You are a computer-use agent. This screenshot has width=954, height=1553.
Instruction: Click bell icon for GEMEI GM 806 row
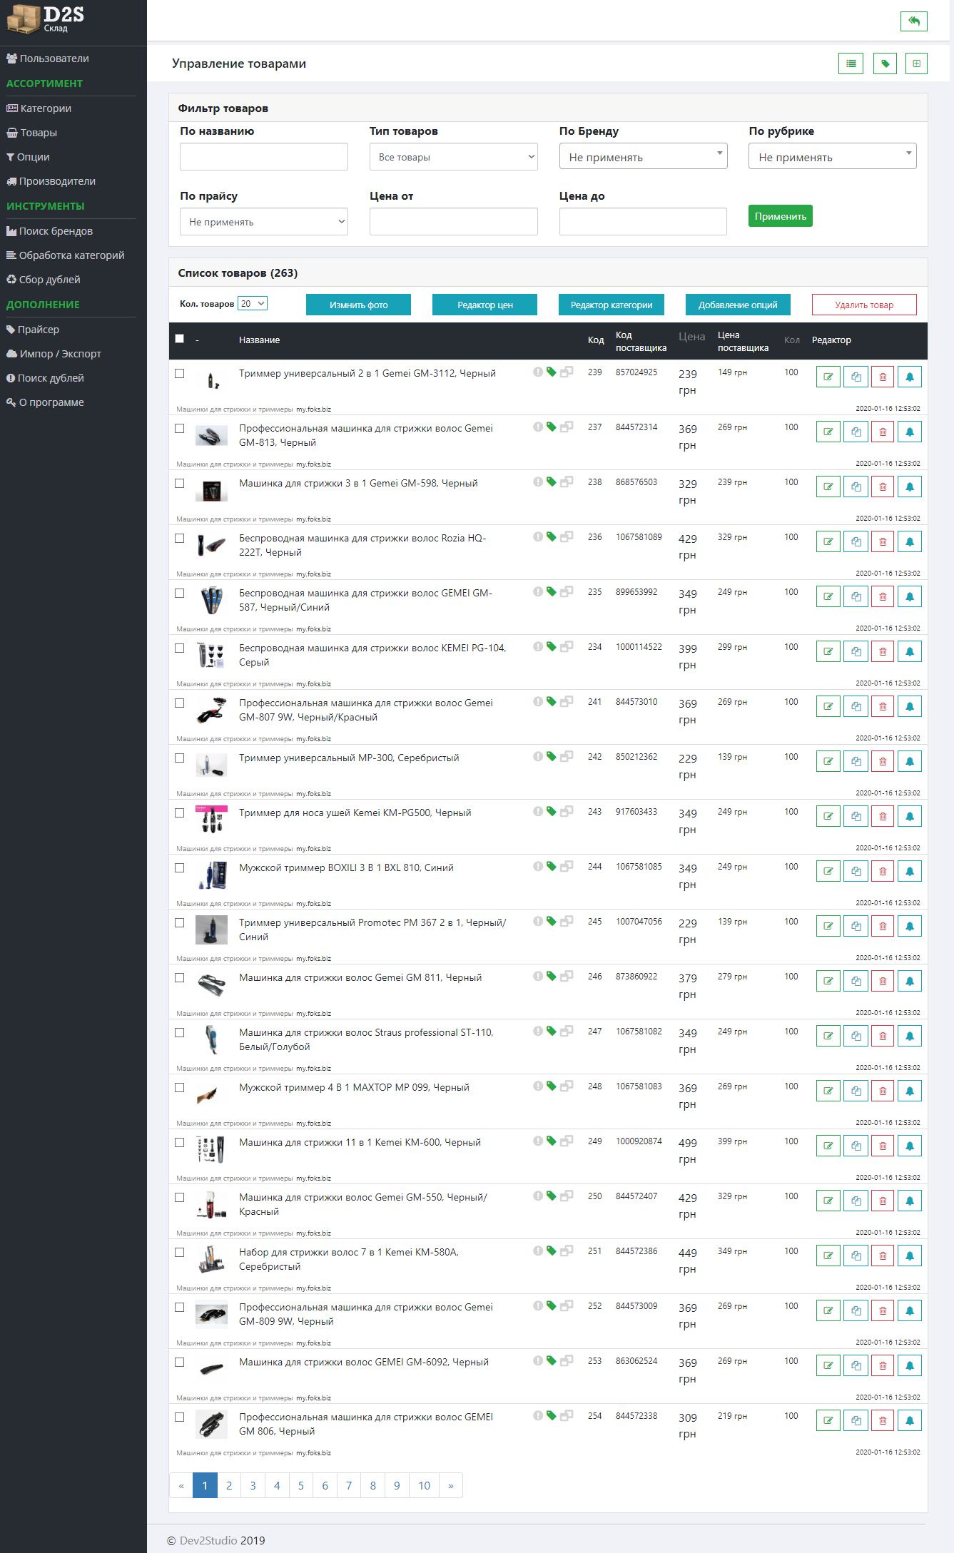point(910,1421)
